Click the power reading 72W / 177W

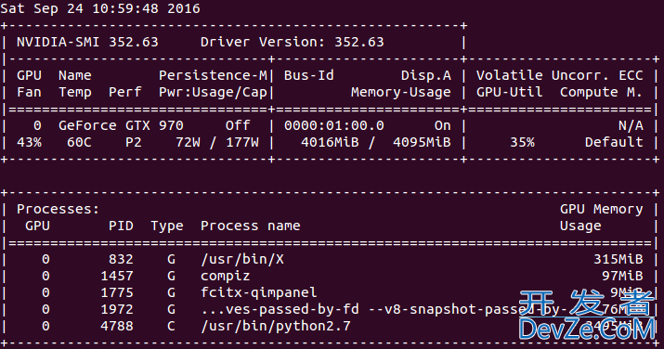coord(217,143)
